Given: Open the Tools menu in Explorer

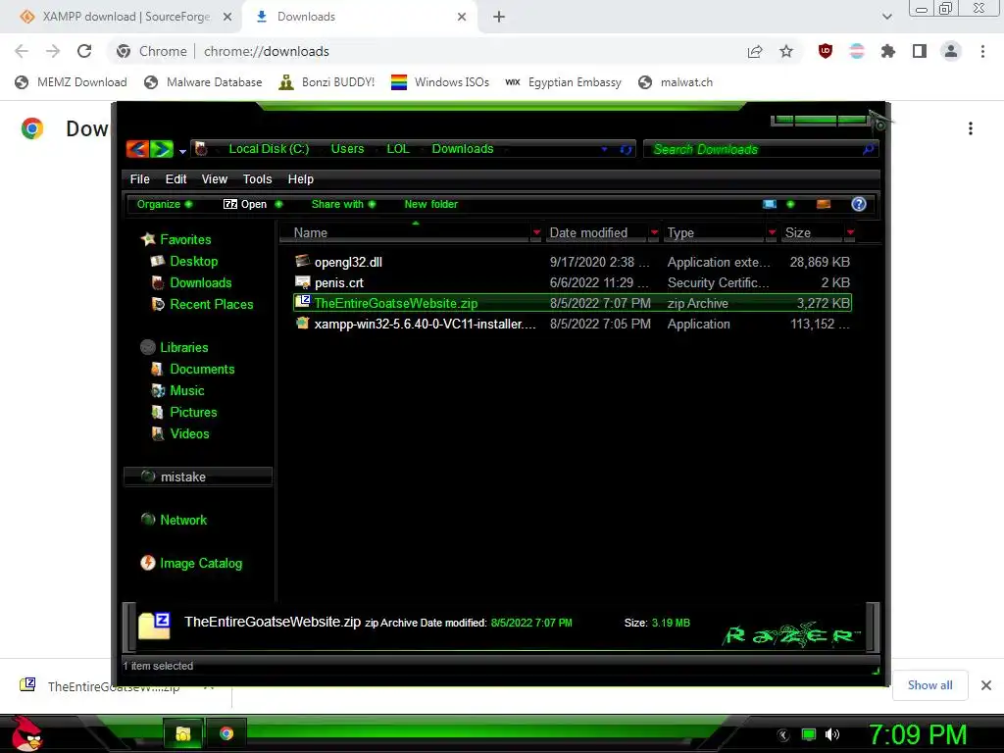Looking at the screenshot, I should pos(258,179).
